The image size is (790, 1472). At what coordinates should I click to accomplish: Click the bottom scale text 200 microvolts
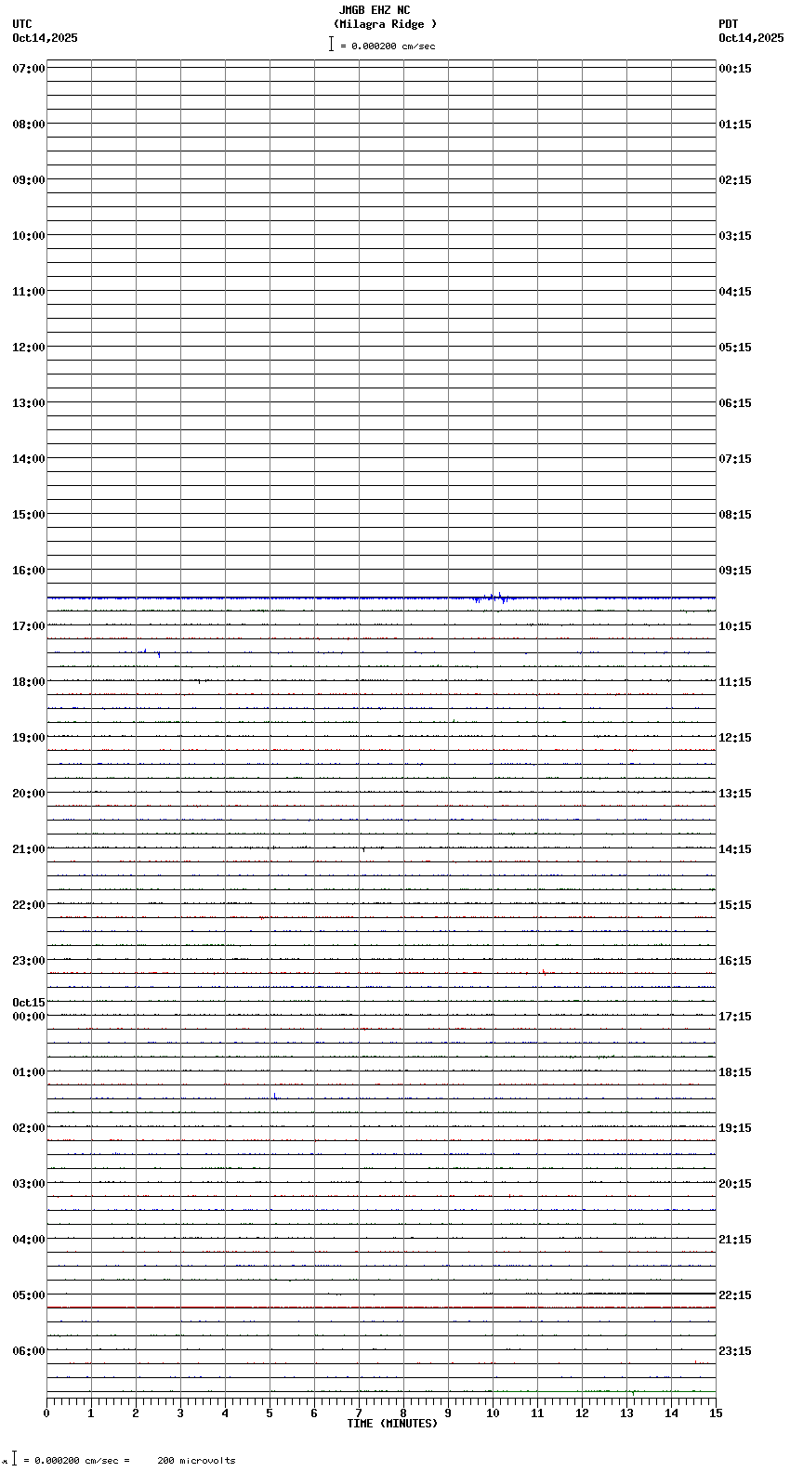[x=197, y=1461]
